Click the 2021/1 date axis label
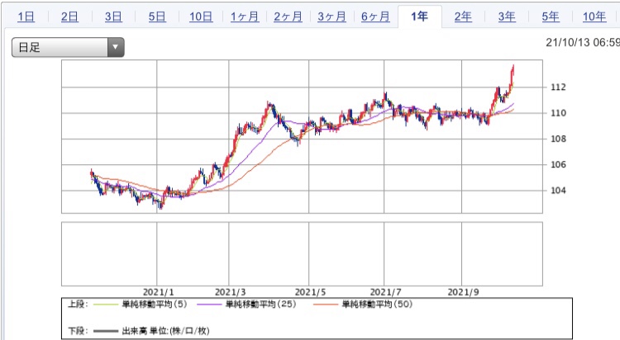 (x=158, y=292)
